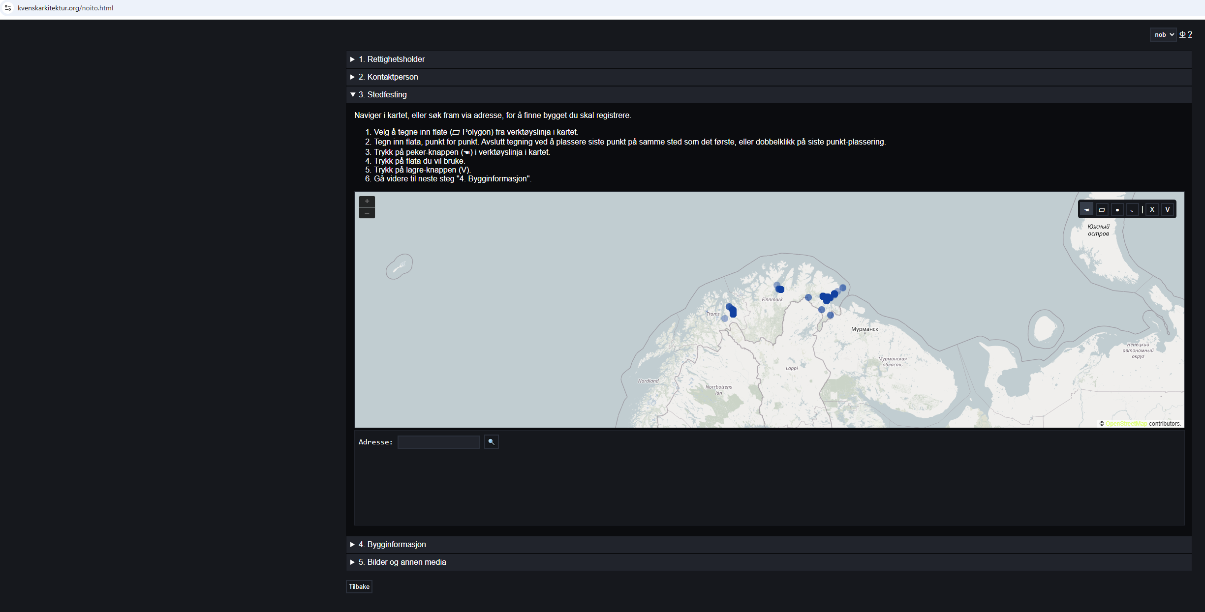Open the nob language dropdown
Image resolution: width=1205 pixels, height=612 pixels.
(1163, 35)
